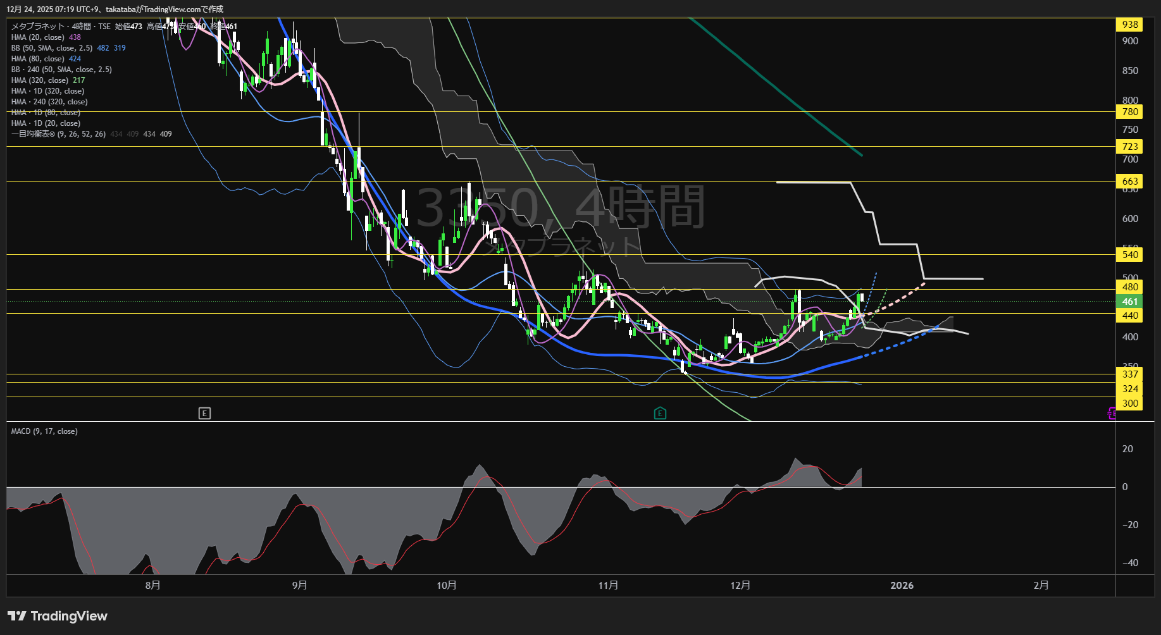Click the TradingView logo at bottom left

pyautogui.click(x=58, y=616)
